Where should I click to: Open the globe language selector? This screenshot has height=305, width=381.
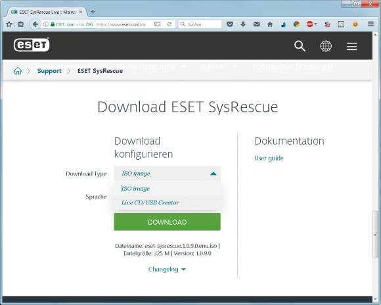click(326, 46)
